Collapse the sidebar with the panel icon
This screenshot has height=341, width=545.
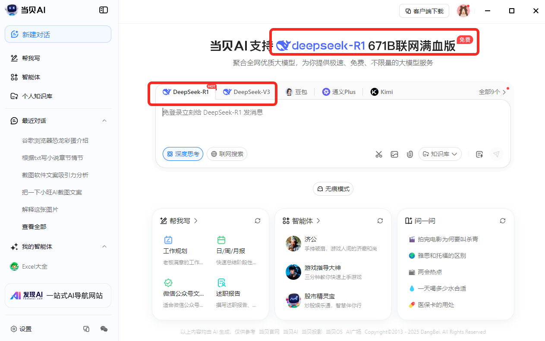click(103, 9)
